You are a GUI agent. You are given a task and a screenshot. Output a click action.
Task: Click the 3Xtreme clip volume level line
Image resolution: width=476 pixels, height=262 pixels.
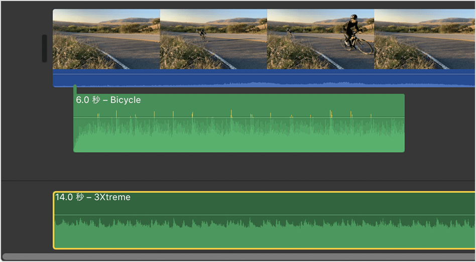point(264,215)
